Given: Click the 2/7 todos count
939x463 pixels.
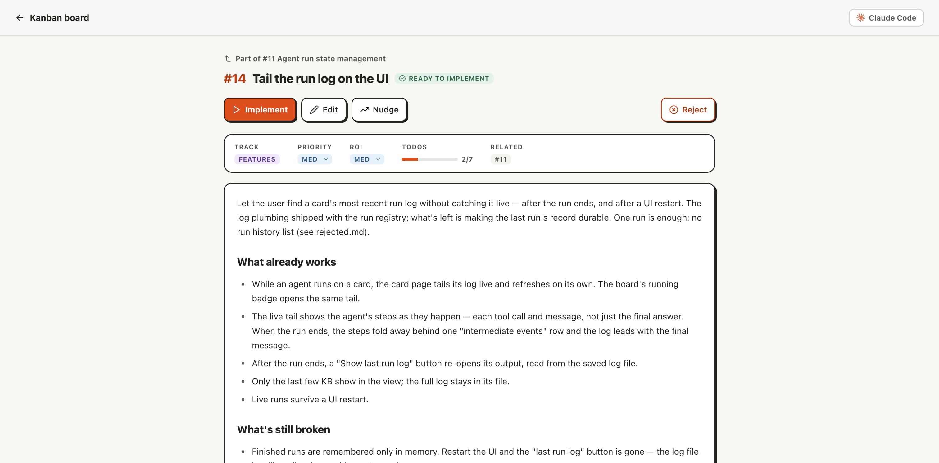Looking at the screenshot, I should tap(467, 159).
